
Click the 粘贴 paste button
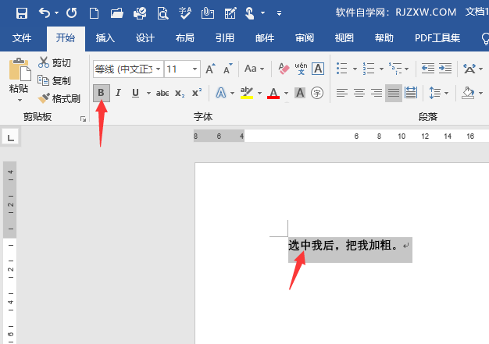(19, 76)
